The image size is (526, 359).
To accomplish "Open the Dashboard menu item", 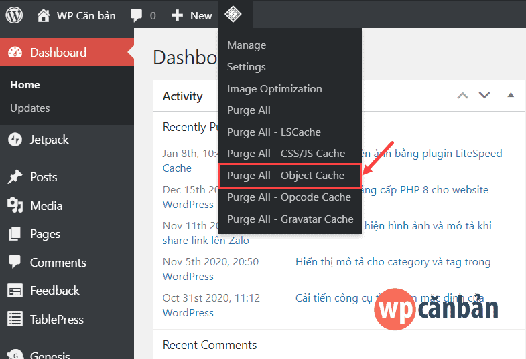I will (67, 53).
